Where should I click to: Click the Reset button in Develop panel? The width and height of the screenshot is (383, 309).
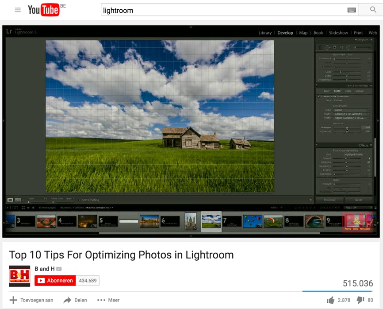(x=359, y=200)
